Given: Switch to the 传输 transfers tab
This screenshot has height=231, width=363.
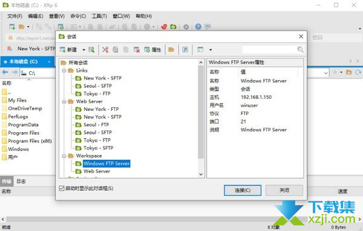Looking at the screenshot, I should 7,182.
